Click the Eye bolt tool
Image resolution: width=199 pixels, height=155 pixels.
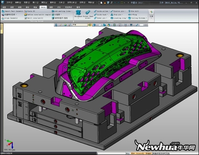[133, 11]
